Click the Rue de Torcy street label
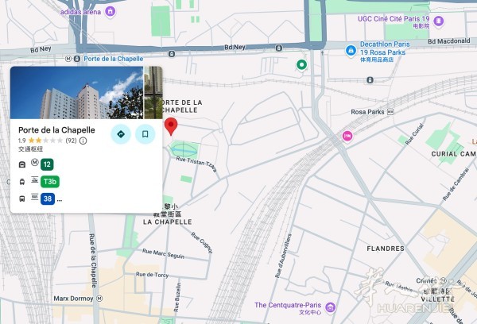The width and height of the screenshot is (477, 324). pos(152,275)
